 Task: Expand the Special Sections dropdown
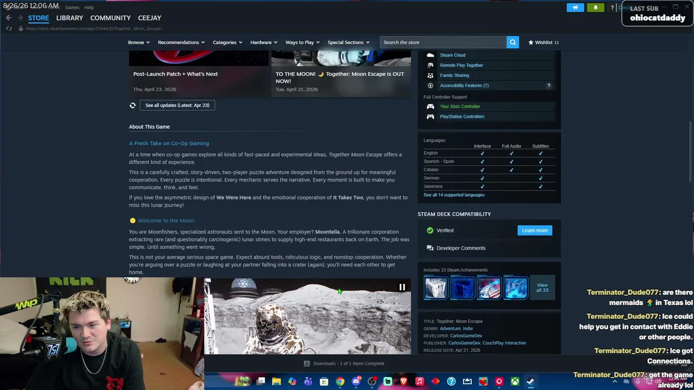349,42
